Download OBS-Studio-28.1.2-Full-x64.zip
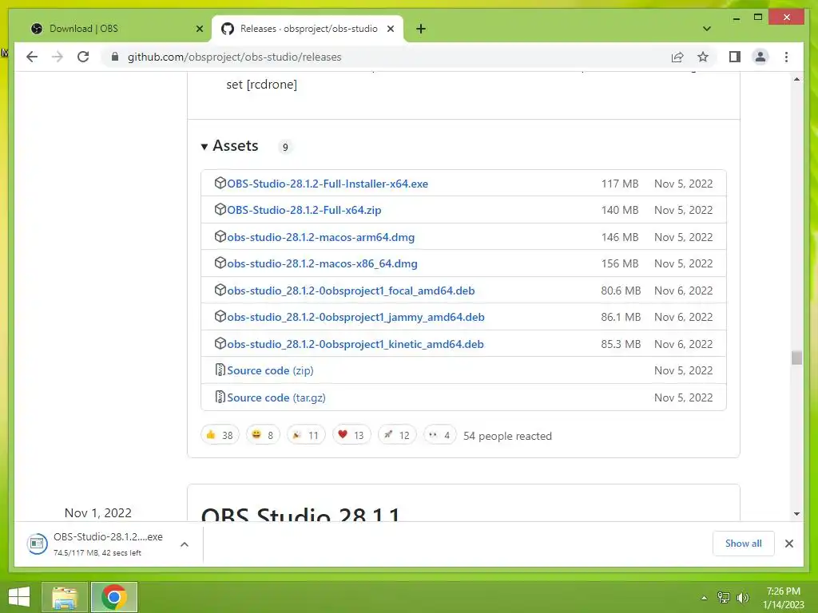The image size is (818, 613). [x=304, y=210]
